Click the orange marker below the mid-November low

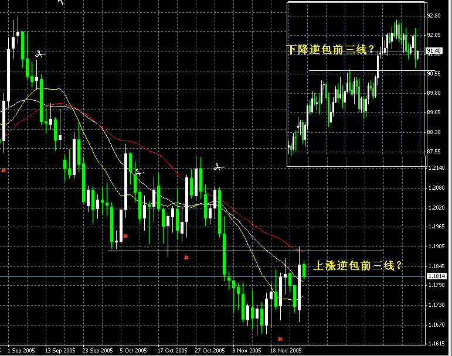pyautogui.click(x=280, y=339)
